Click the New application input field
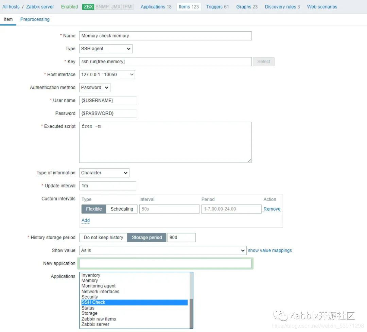This screenshot has height=332, width=367. [x=165, y=263]
